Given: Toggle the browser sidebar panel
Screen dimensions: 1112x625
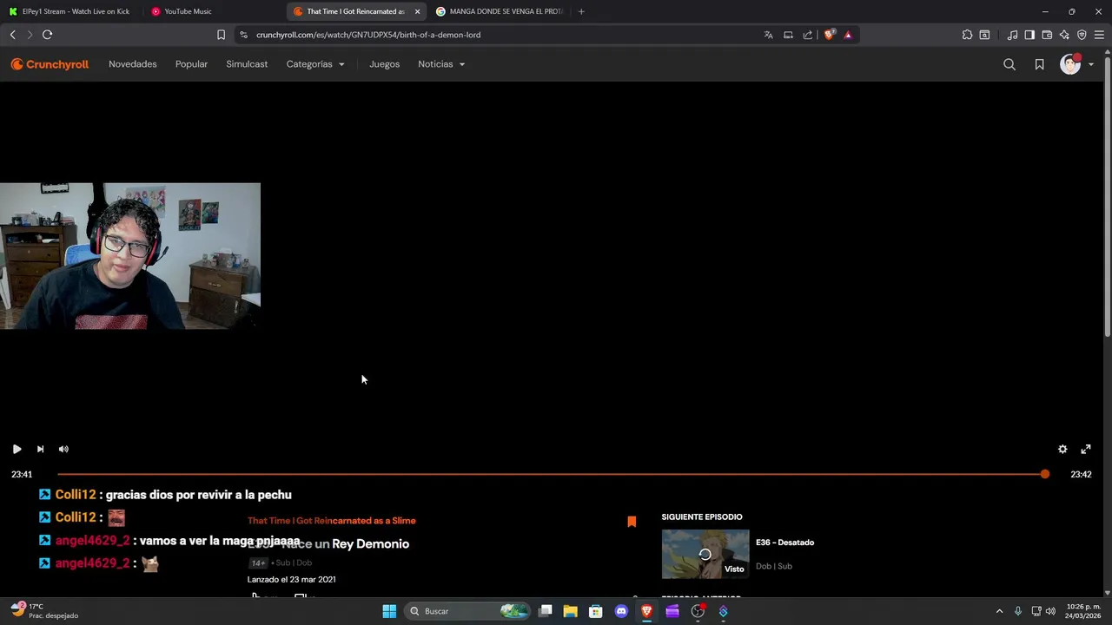Looking at the screenshot, I should click(x=1029, y=35).
